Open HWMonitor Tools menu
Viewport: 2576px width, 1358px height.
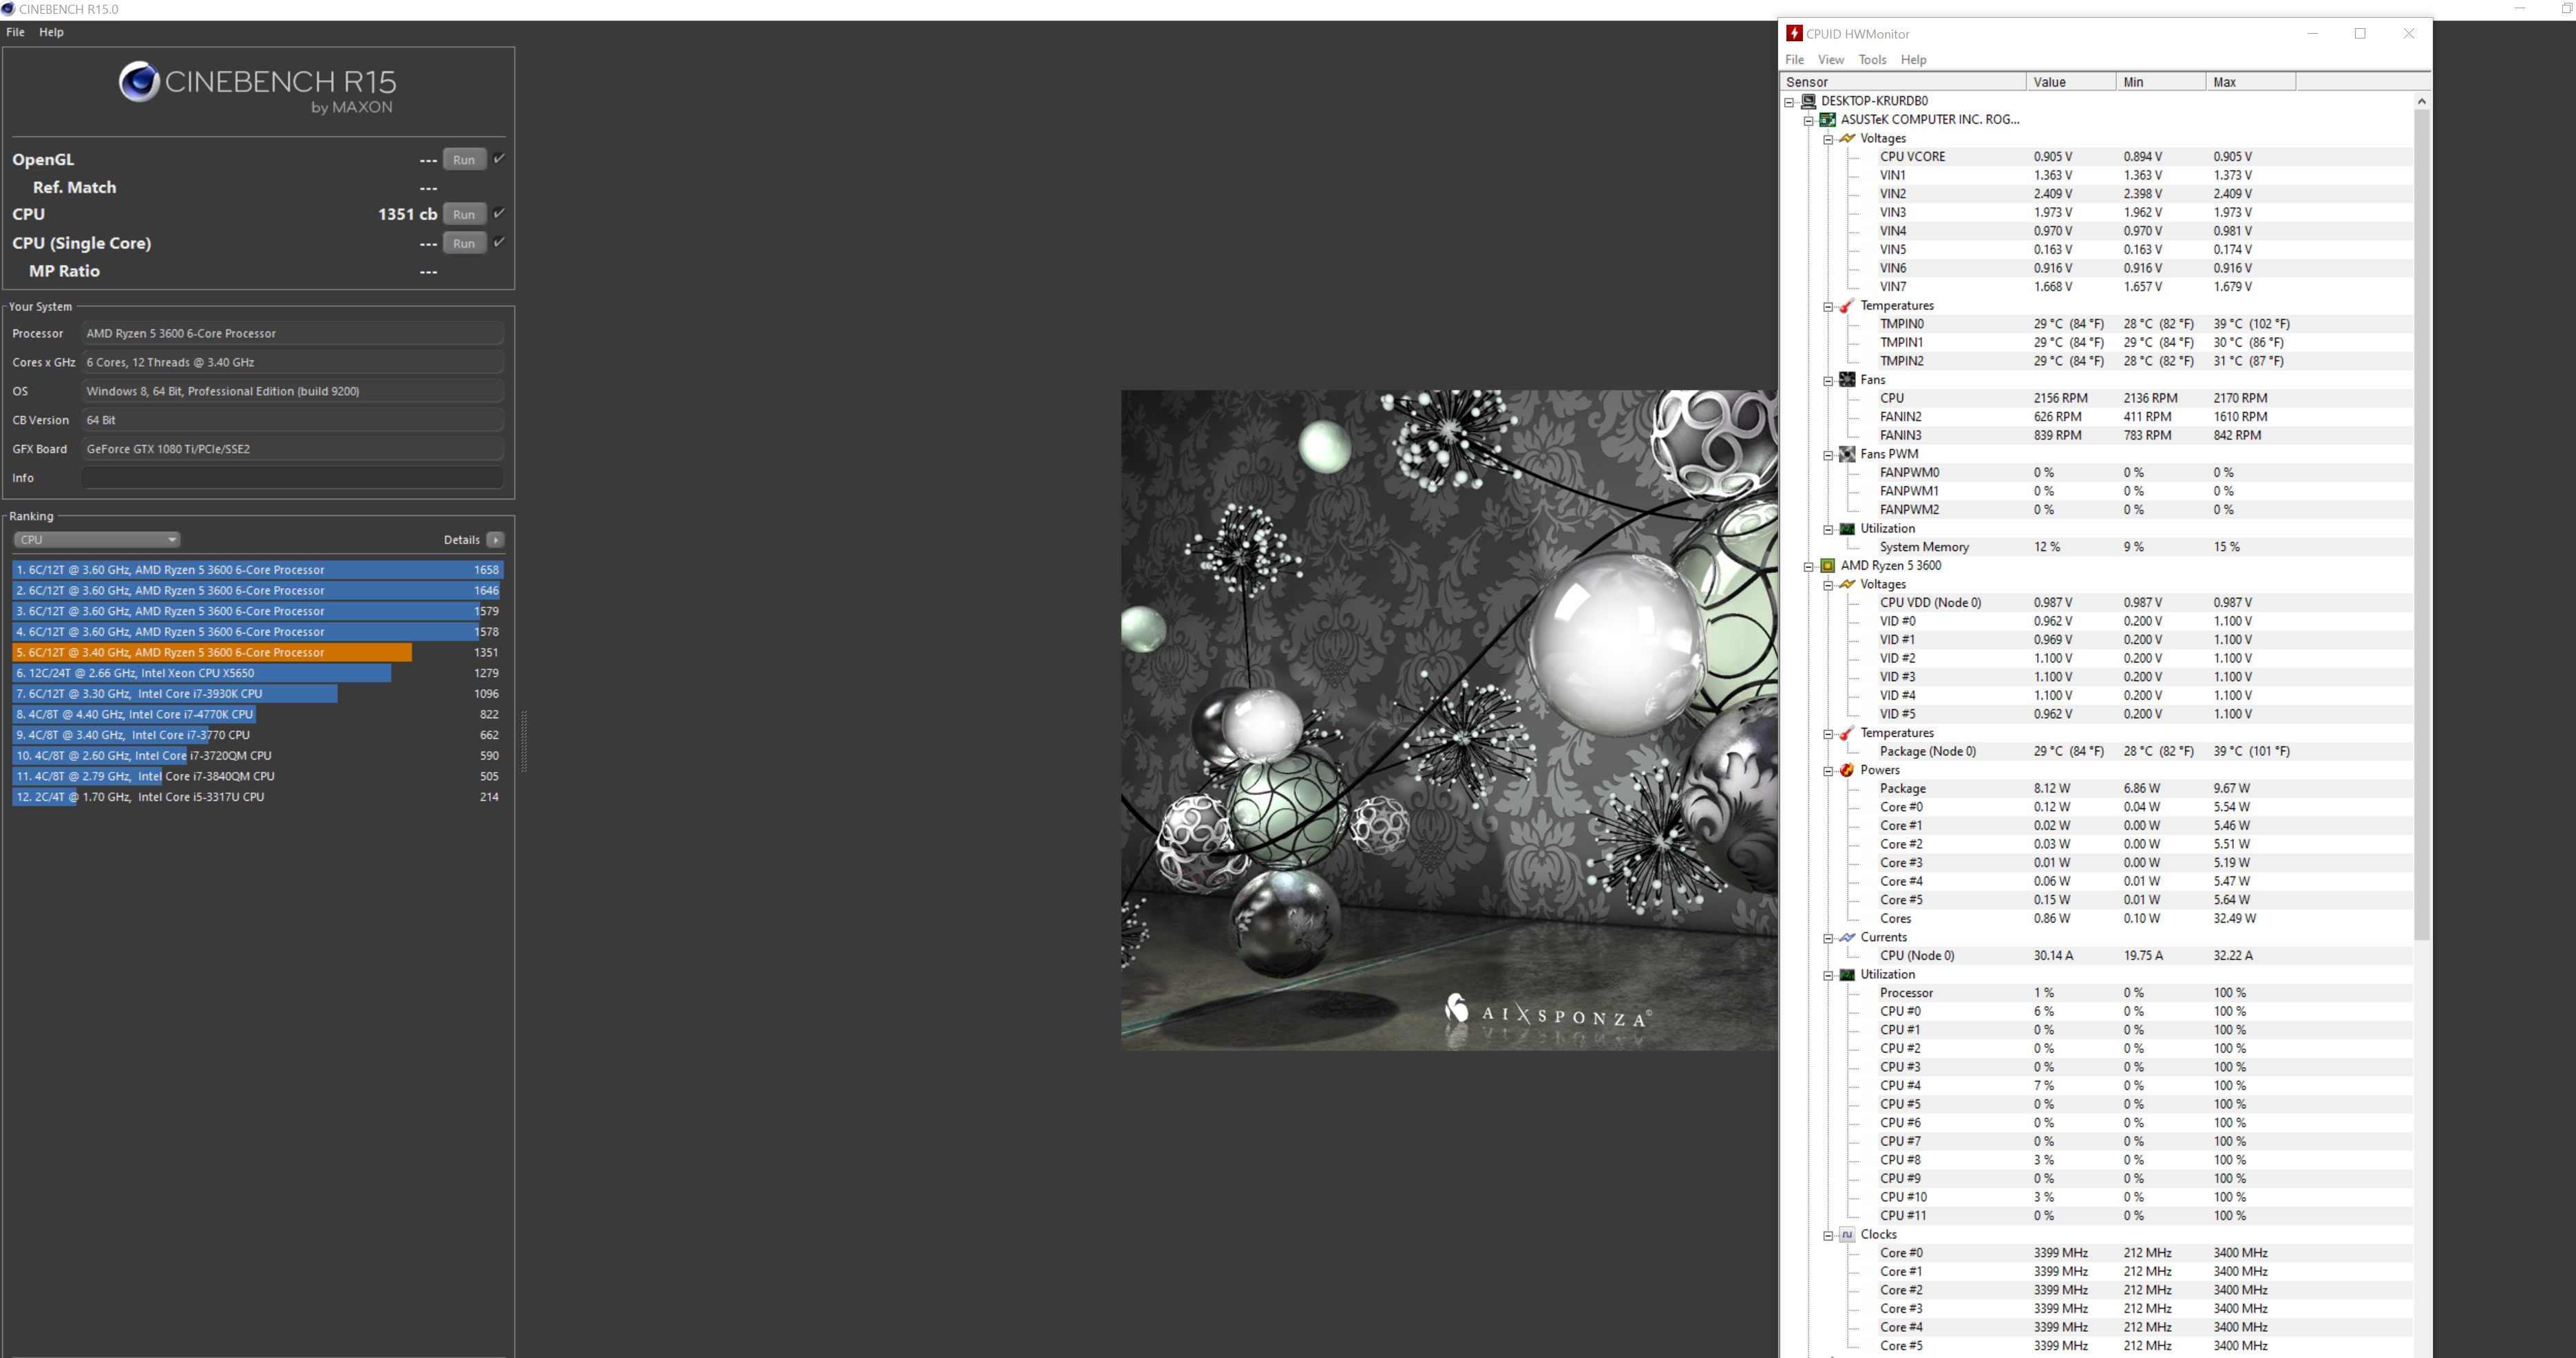[x=1871, y=60]
